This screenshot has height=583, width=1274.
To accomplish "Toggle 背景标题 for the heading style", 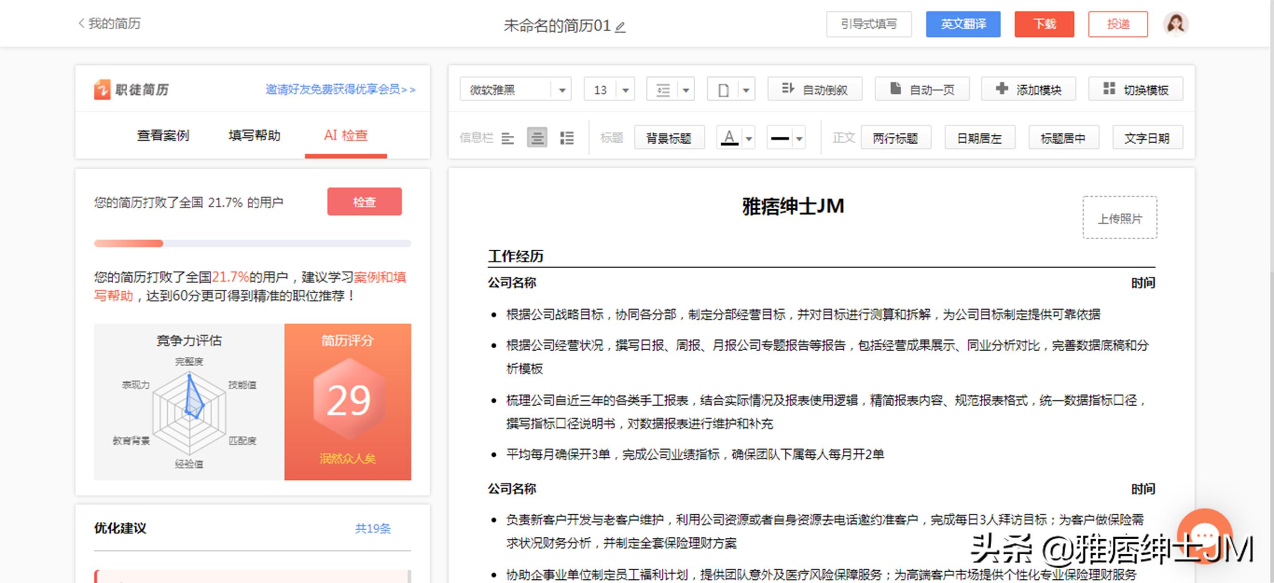I will pos(670,138).
